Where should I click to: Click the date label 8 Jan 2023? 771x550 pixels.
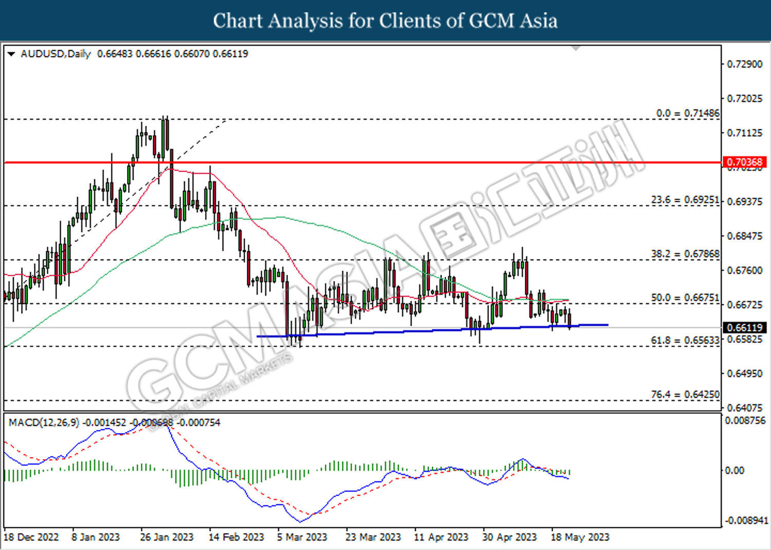[96, 537]
